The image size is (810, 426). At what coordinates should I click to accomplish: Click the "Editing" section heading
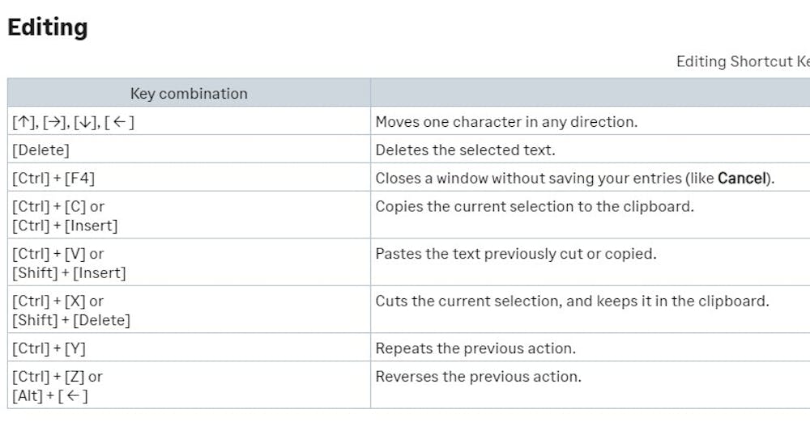[x=47, y=27]
